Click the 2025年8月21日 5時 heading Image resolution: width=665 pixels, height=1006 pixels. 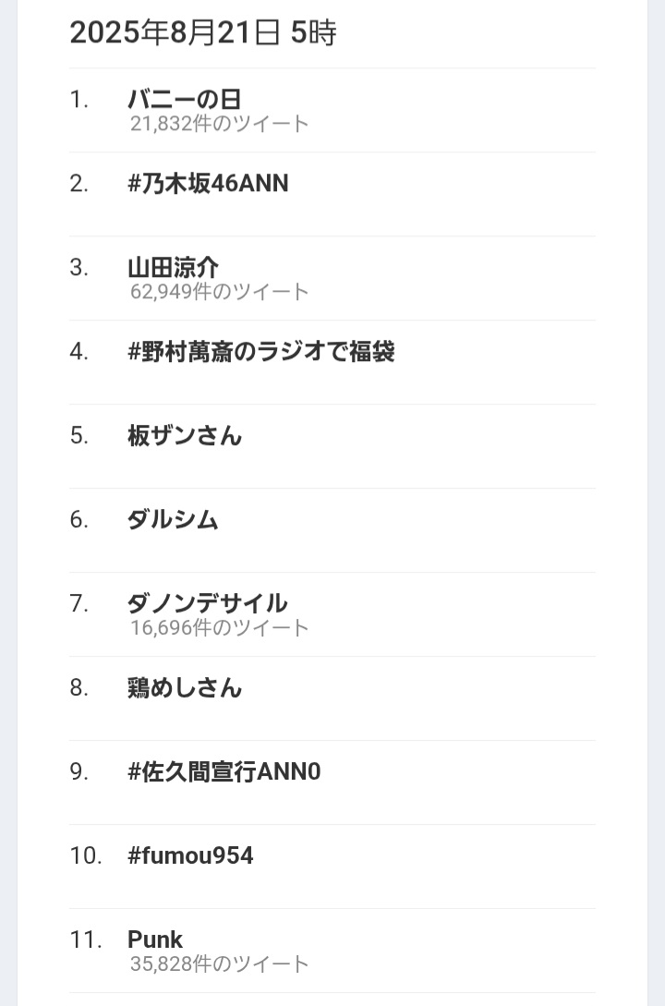pyautogui.click(x=202, y=32)
